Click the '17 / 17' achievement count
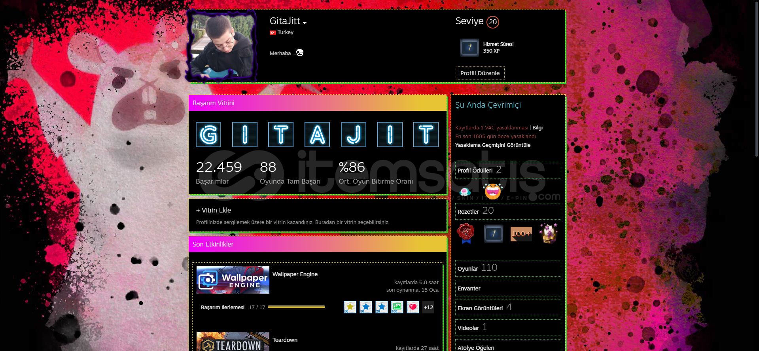This screenshot has width=759, height=351. 257,307
